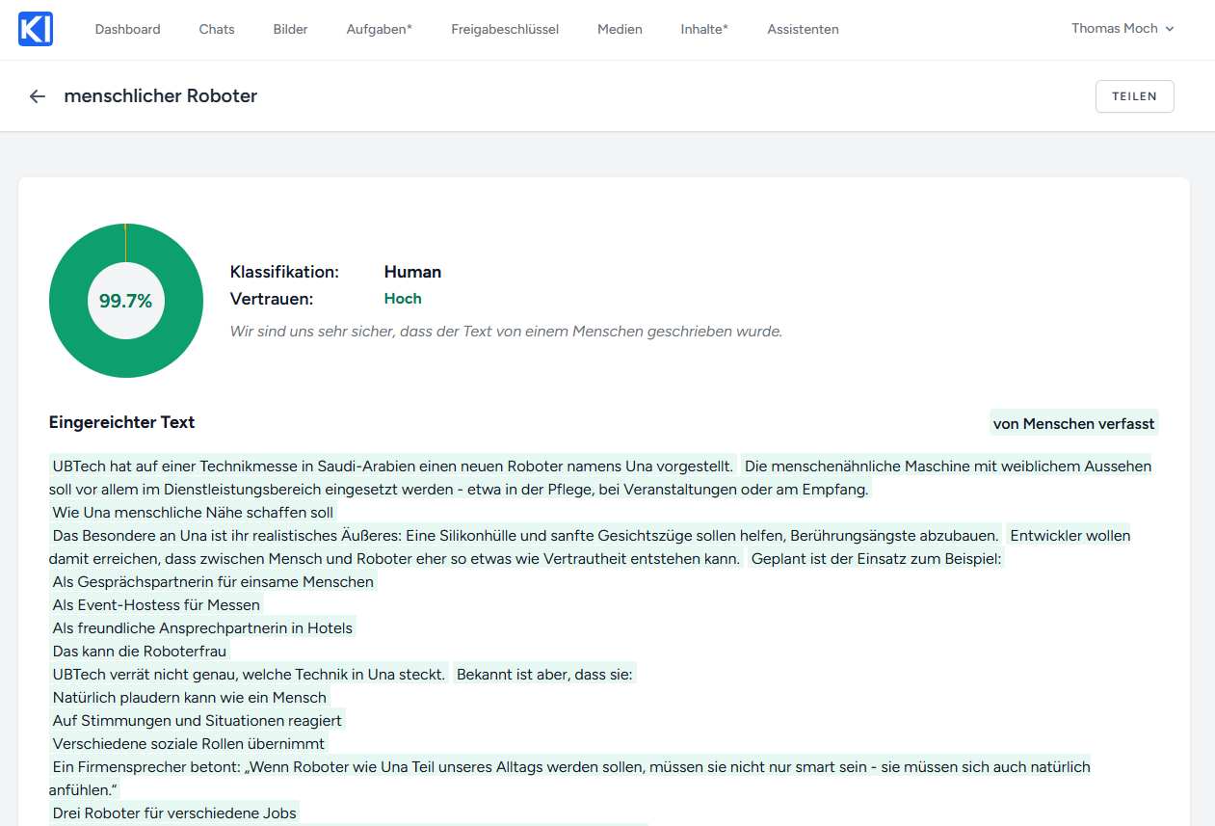Image resolution: width=1215 pixels, height=826 pixels.
Task: Switch to the Medien section
Action: [x=620, y=30]
